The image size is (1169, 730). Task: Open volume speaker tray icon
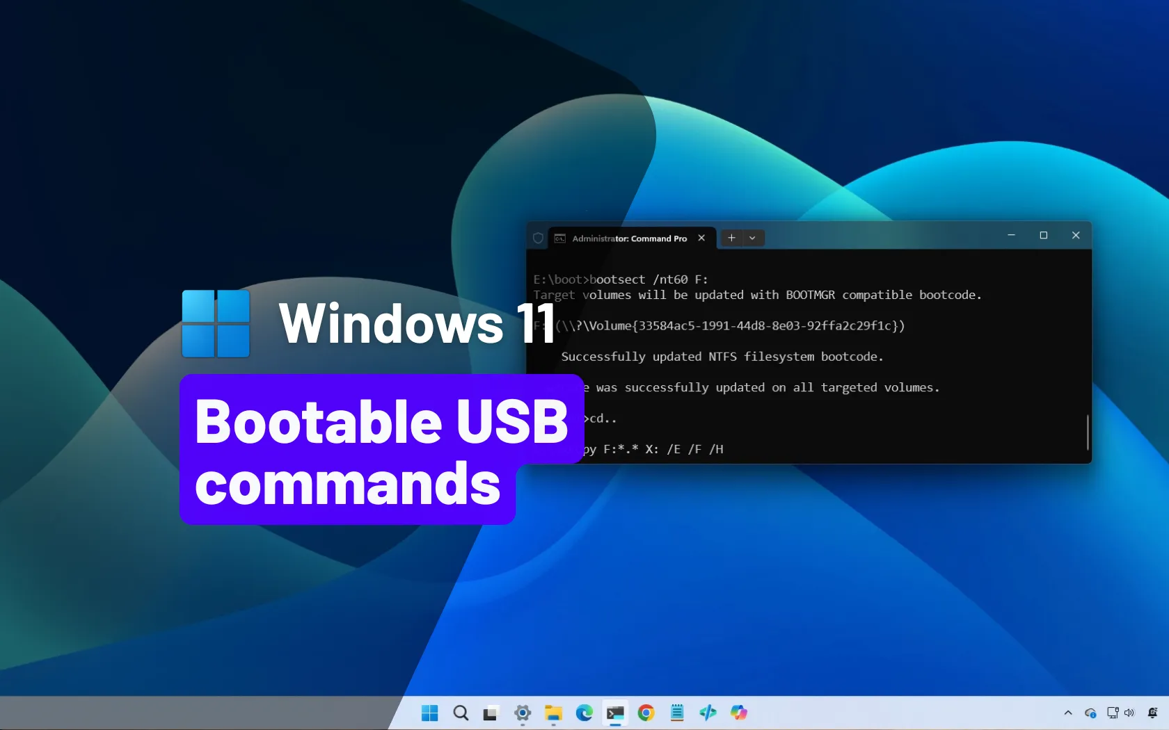click(1129, 713)
